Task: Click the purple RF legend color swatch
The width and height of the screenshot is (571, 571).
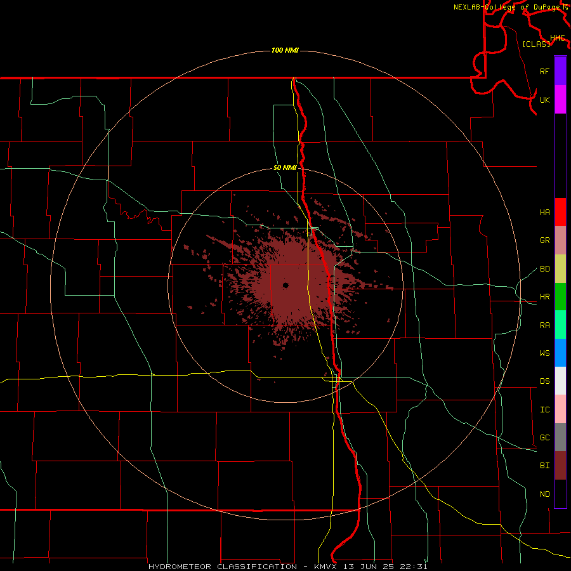Action: (x=560, y=71)
